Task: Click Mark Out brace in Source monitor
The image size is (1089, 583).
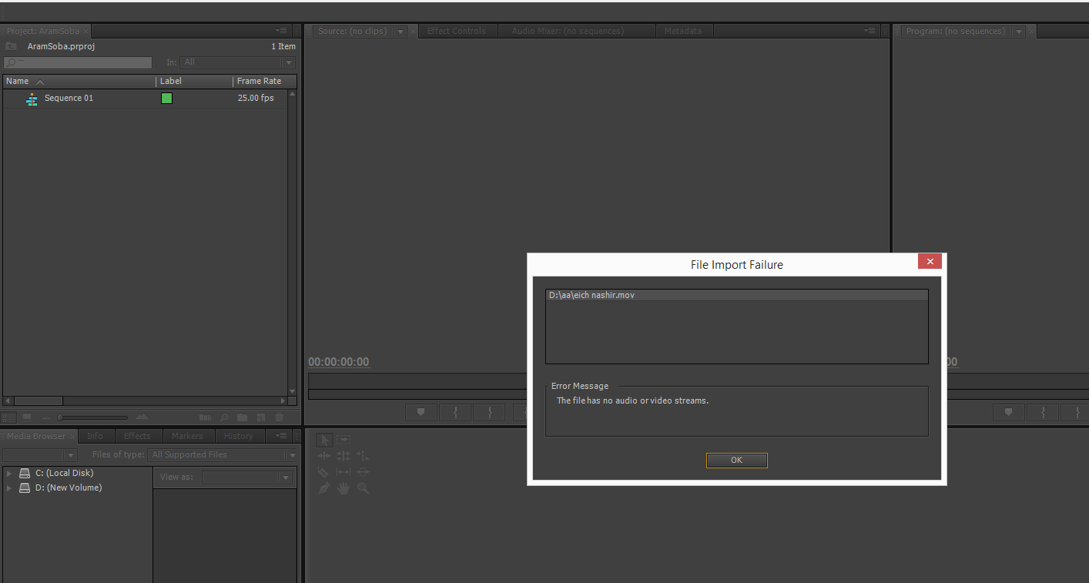Action: (489, 412)
